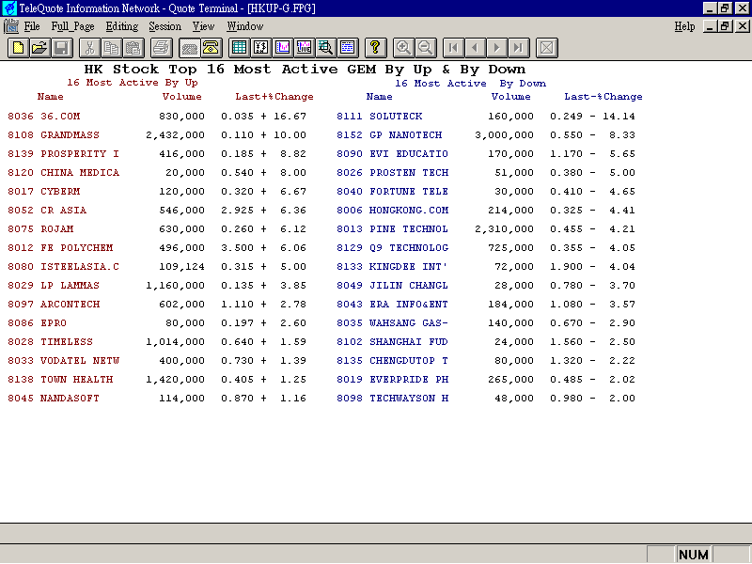
Task: Select the 8029 LP LAMMAS row
Action: [157, 286]
